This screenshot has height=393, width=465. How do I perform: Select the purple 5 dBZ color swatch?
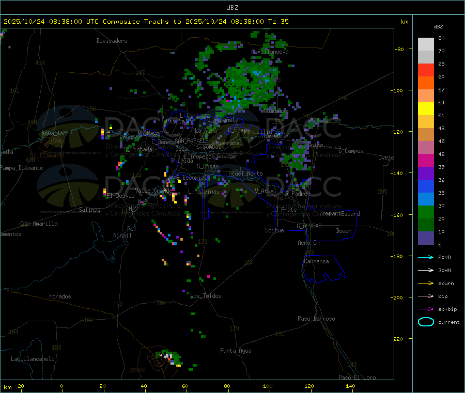426,238
